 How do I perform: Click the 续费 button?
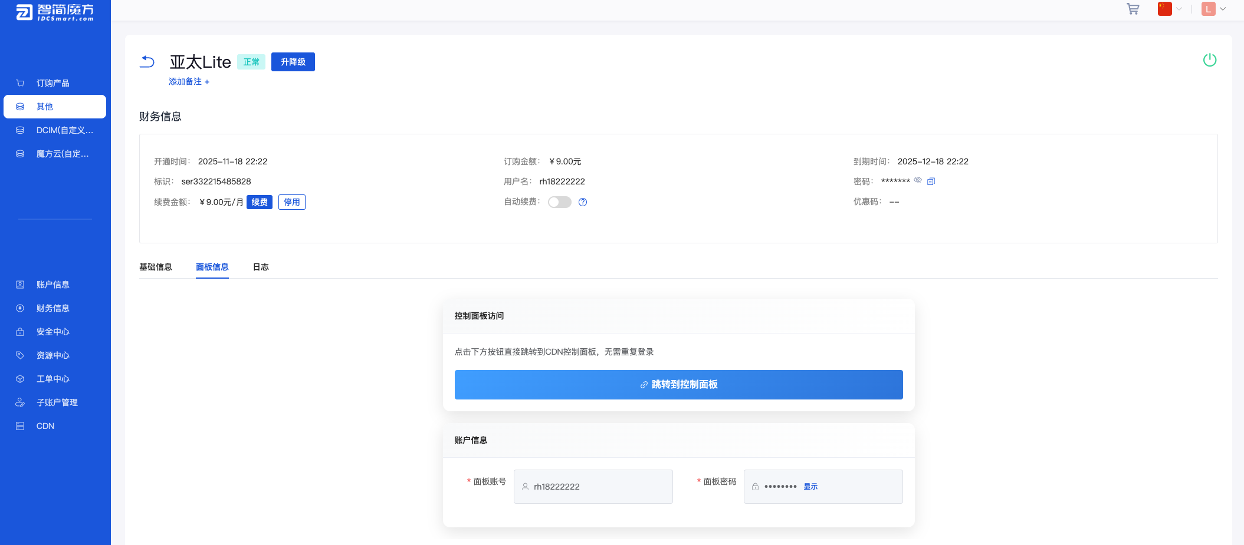259,202
